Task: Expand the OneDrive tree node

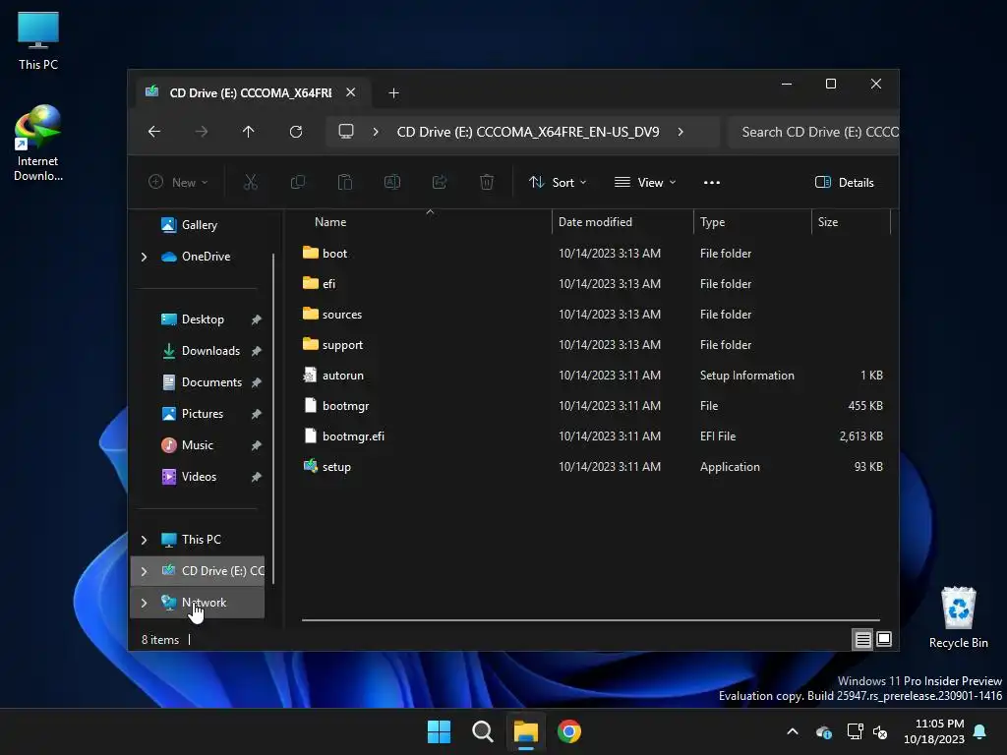Action: (144, 257)
